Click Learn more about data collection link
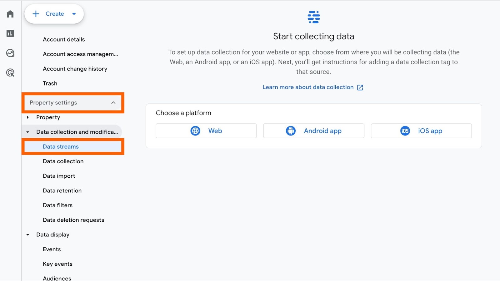 pos(308,87)
